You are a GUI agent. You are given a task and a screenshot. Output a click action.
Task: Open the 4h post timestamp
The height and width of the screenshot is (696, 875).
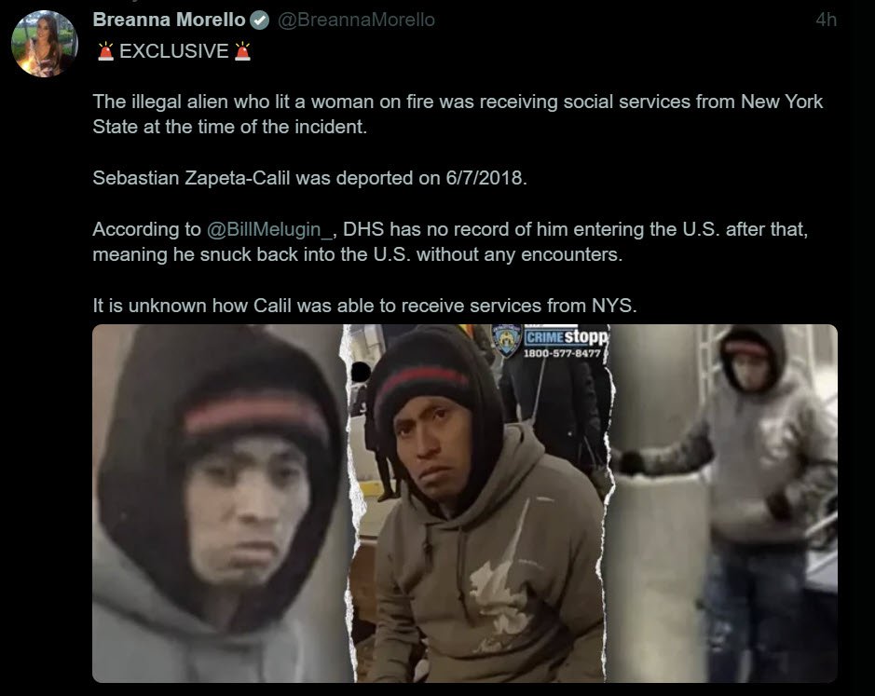(826, 20)
